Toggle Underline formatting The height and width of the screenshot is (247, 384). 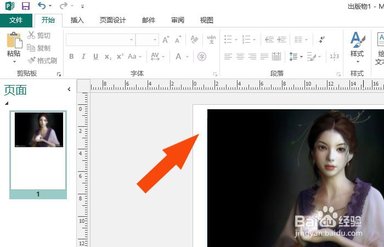click(95, 57)
